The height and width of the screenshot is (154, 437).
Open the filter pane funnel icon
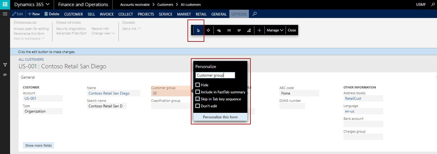[x=5, y=65]
